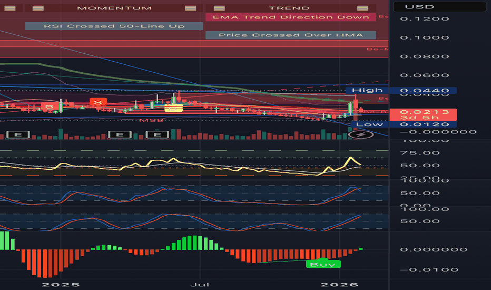491x290 pixels.
Task: Click the green Buy signal label
Action: [323, 264]
